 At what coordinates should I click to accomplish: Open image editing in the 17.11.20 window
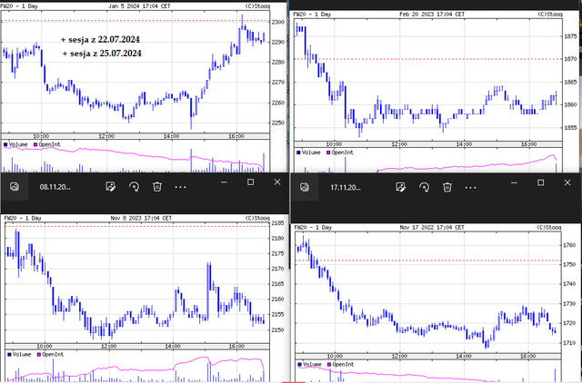point(400,188)
